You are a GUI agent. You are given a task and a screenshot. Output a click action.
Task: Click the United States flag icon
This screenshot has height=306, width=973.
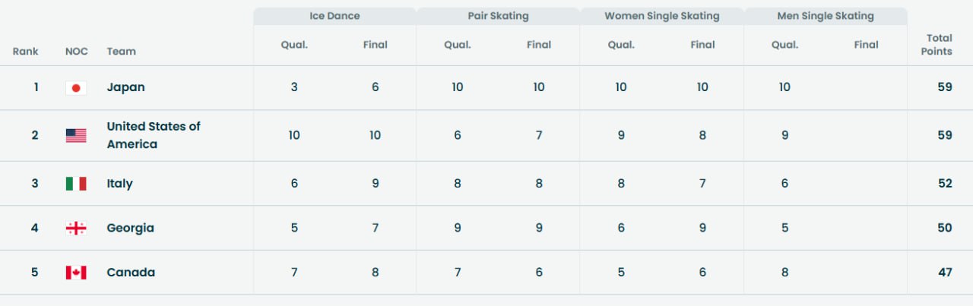76,136
